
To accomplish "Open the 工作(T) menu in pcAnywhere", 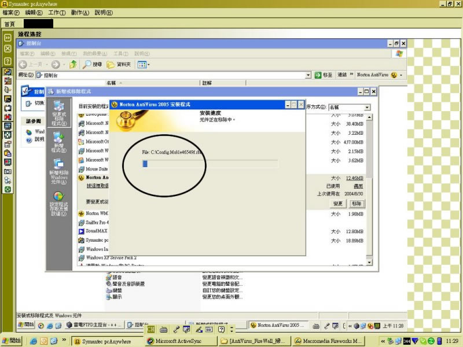I will coord(57,13).
